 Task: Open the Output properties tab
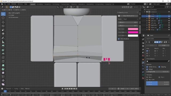[143, 46]
